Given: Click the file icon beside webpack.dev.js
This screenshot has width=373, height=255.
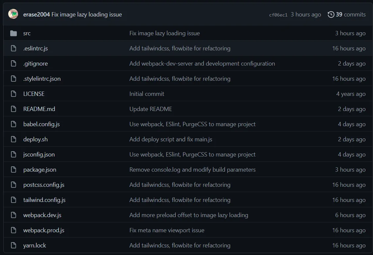Looking at the screenshot, I should (x=14, y=215).
